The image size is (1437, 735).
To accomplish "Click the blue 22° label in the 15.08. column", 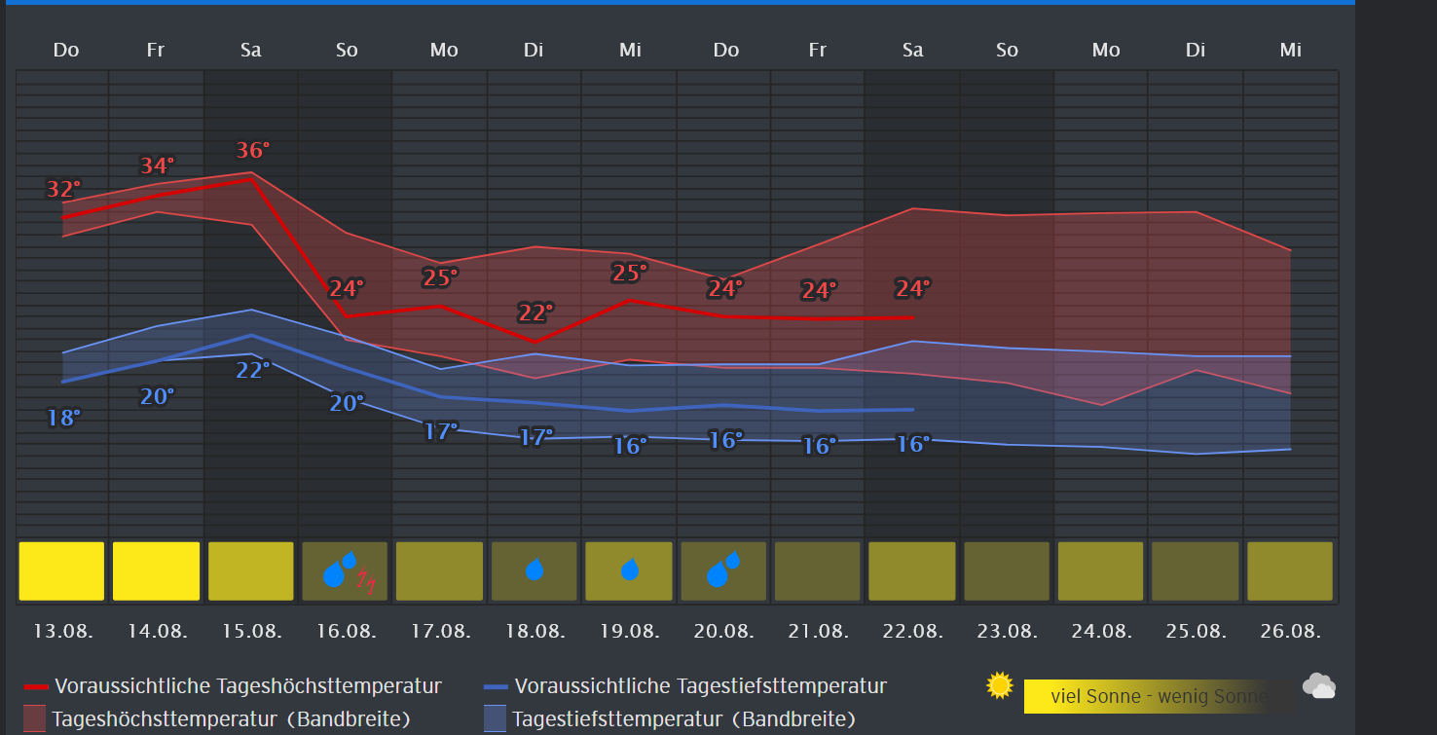I will coord(253,370).
